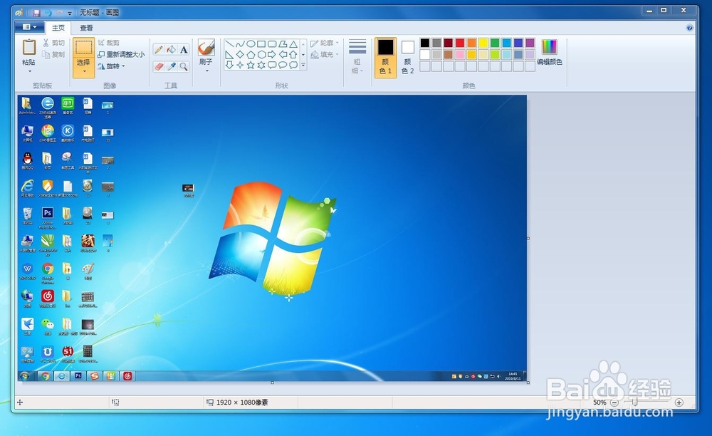Choose the Rounded rectangular callout shape
Image resolution: width=712 pixels, height=436 pixels.
[272, 65]
